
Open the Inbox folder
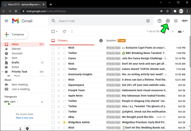coord(23,44)
